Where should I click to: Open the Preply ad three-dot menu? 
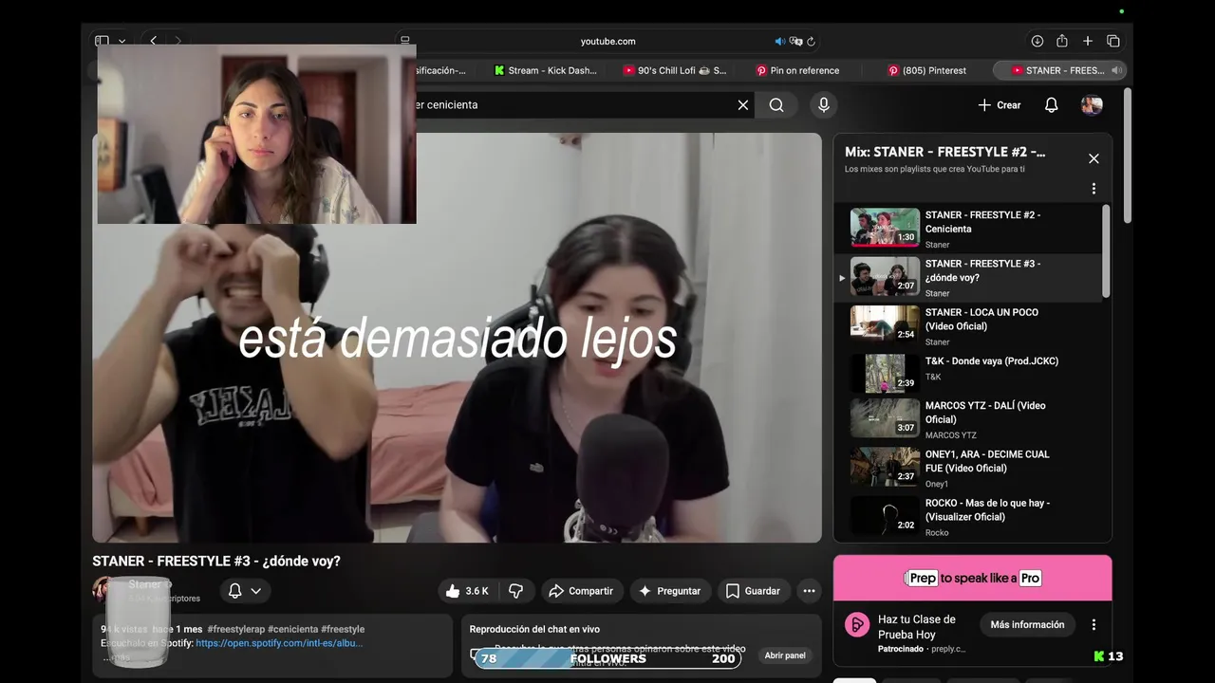(x=1093, y=625)
